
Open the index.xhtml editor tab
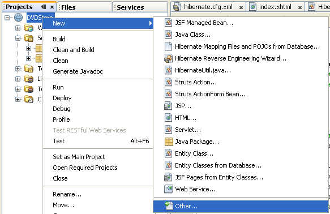pyautogui.click(x=275, y=7)
